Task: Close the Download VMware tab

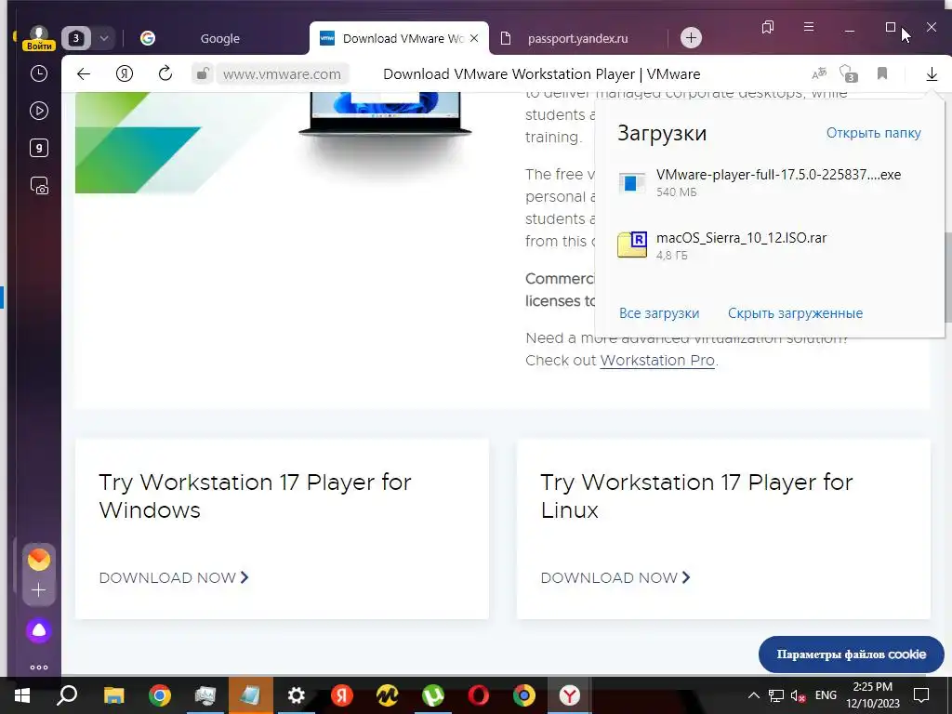Action: (x=474, y=38)
